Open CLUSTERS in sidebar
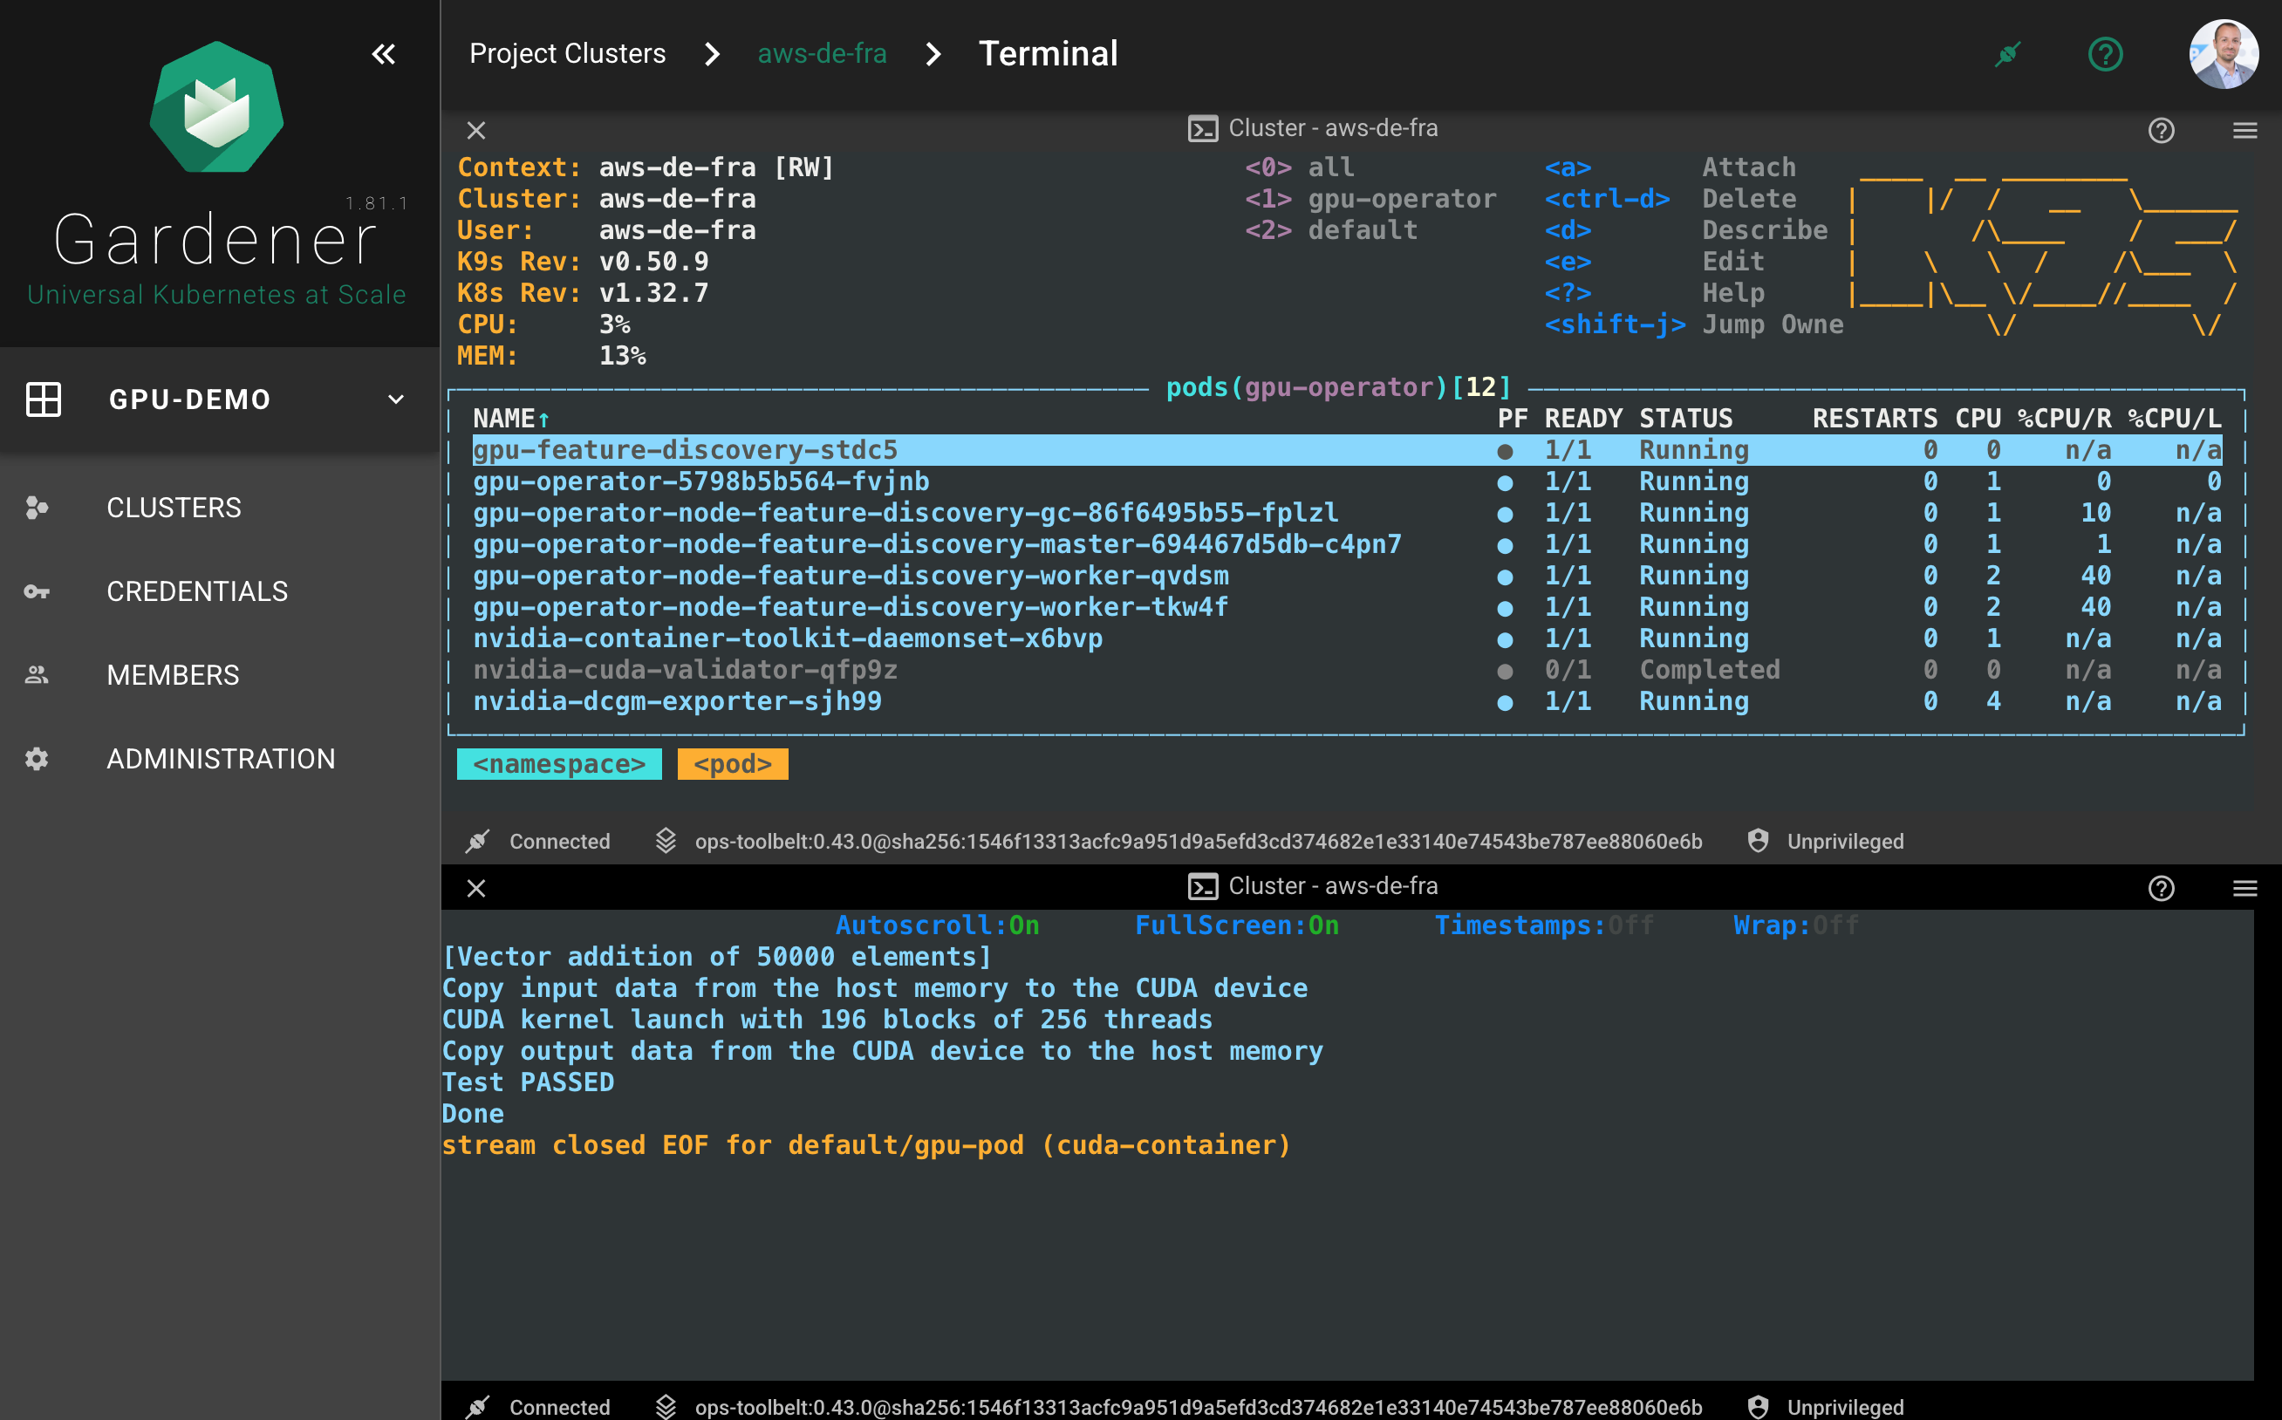 click(x=174, y=509)
